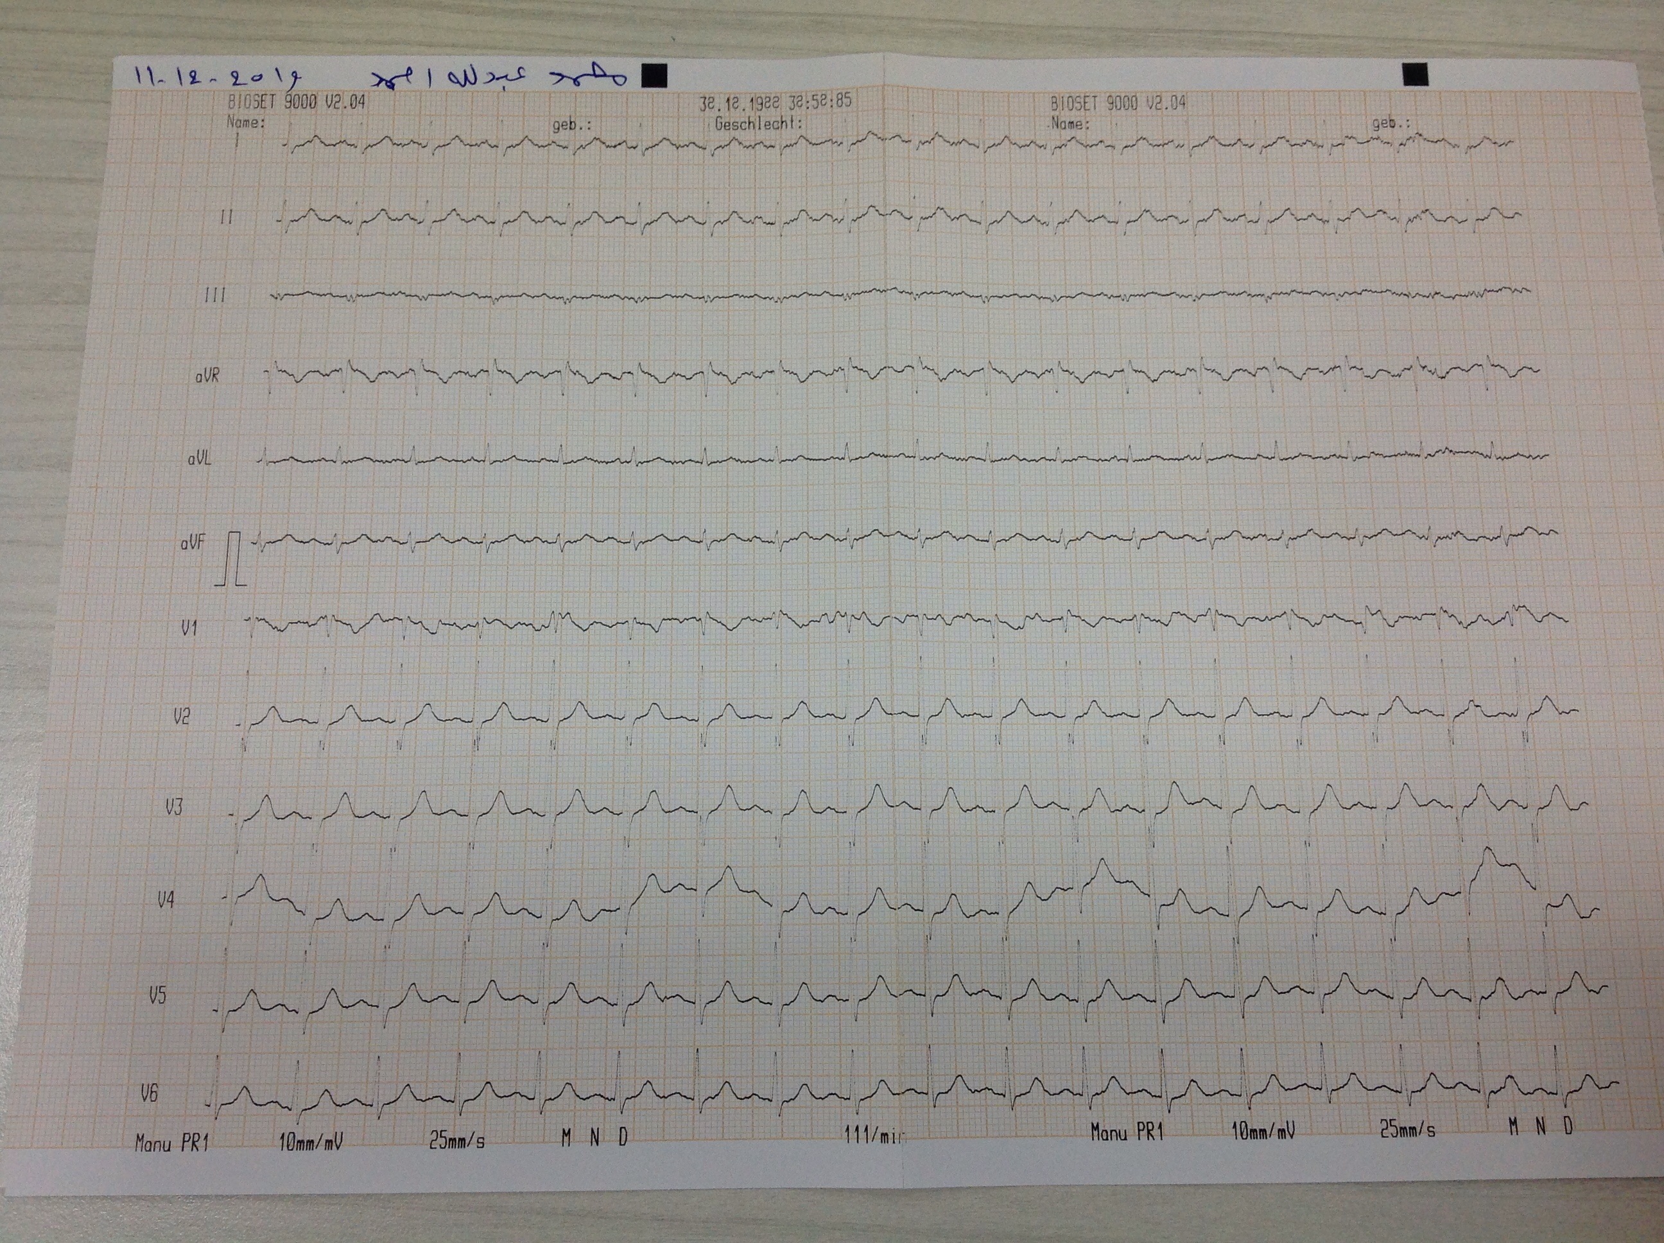This screenshot has height=1243, width=1664.
Task: Click the printed timestamp at top center
Action: click(x=776, y=101)
